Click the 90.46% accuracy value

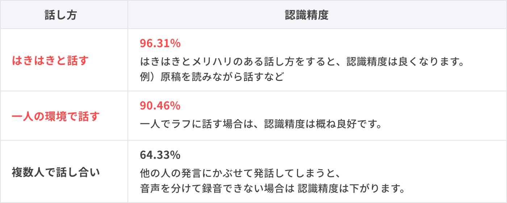[x=160, y=106]
